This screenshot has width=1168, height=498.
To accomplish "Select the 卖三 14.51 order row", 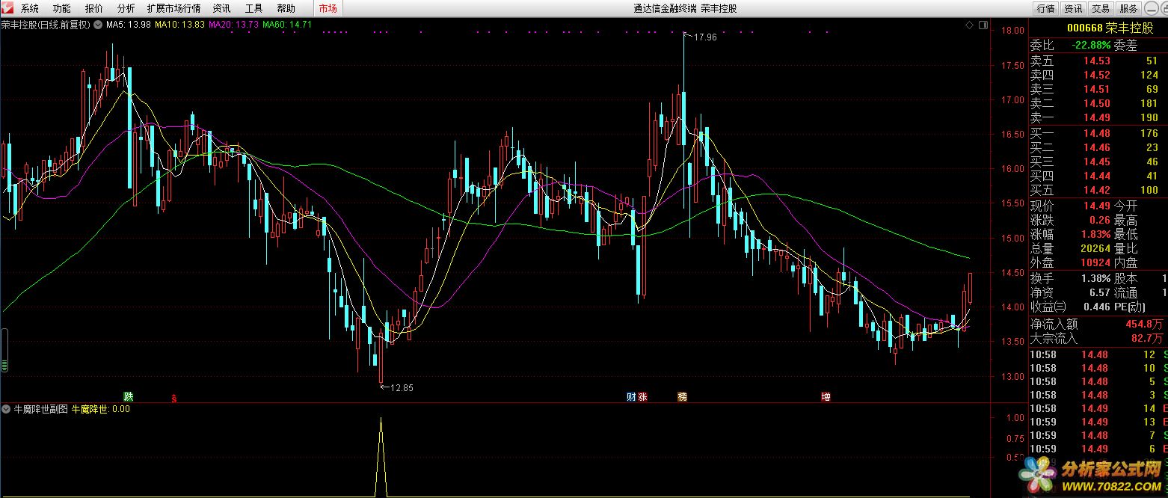I will click(x=1097, y=89).
